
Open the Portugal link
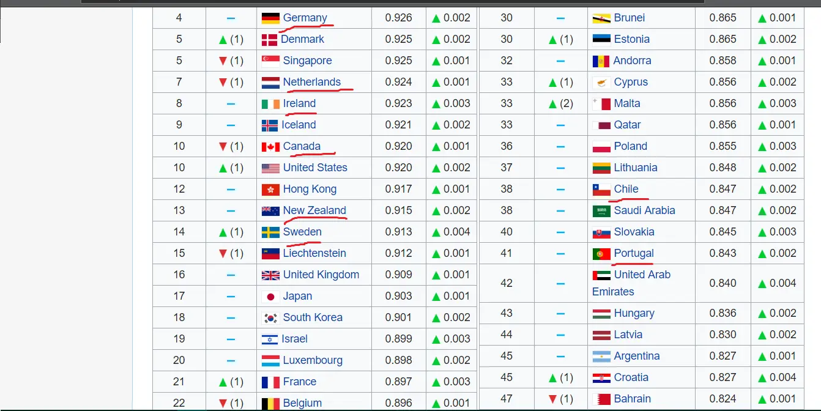(x=634, y=253)
